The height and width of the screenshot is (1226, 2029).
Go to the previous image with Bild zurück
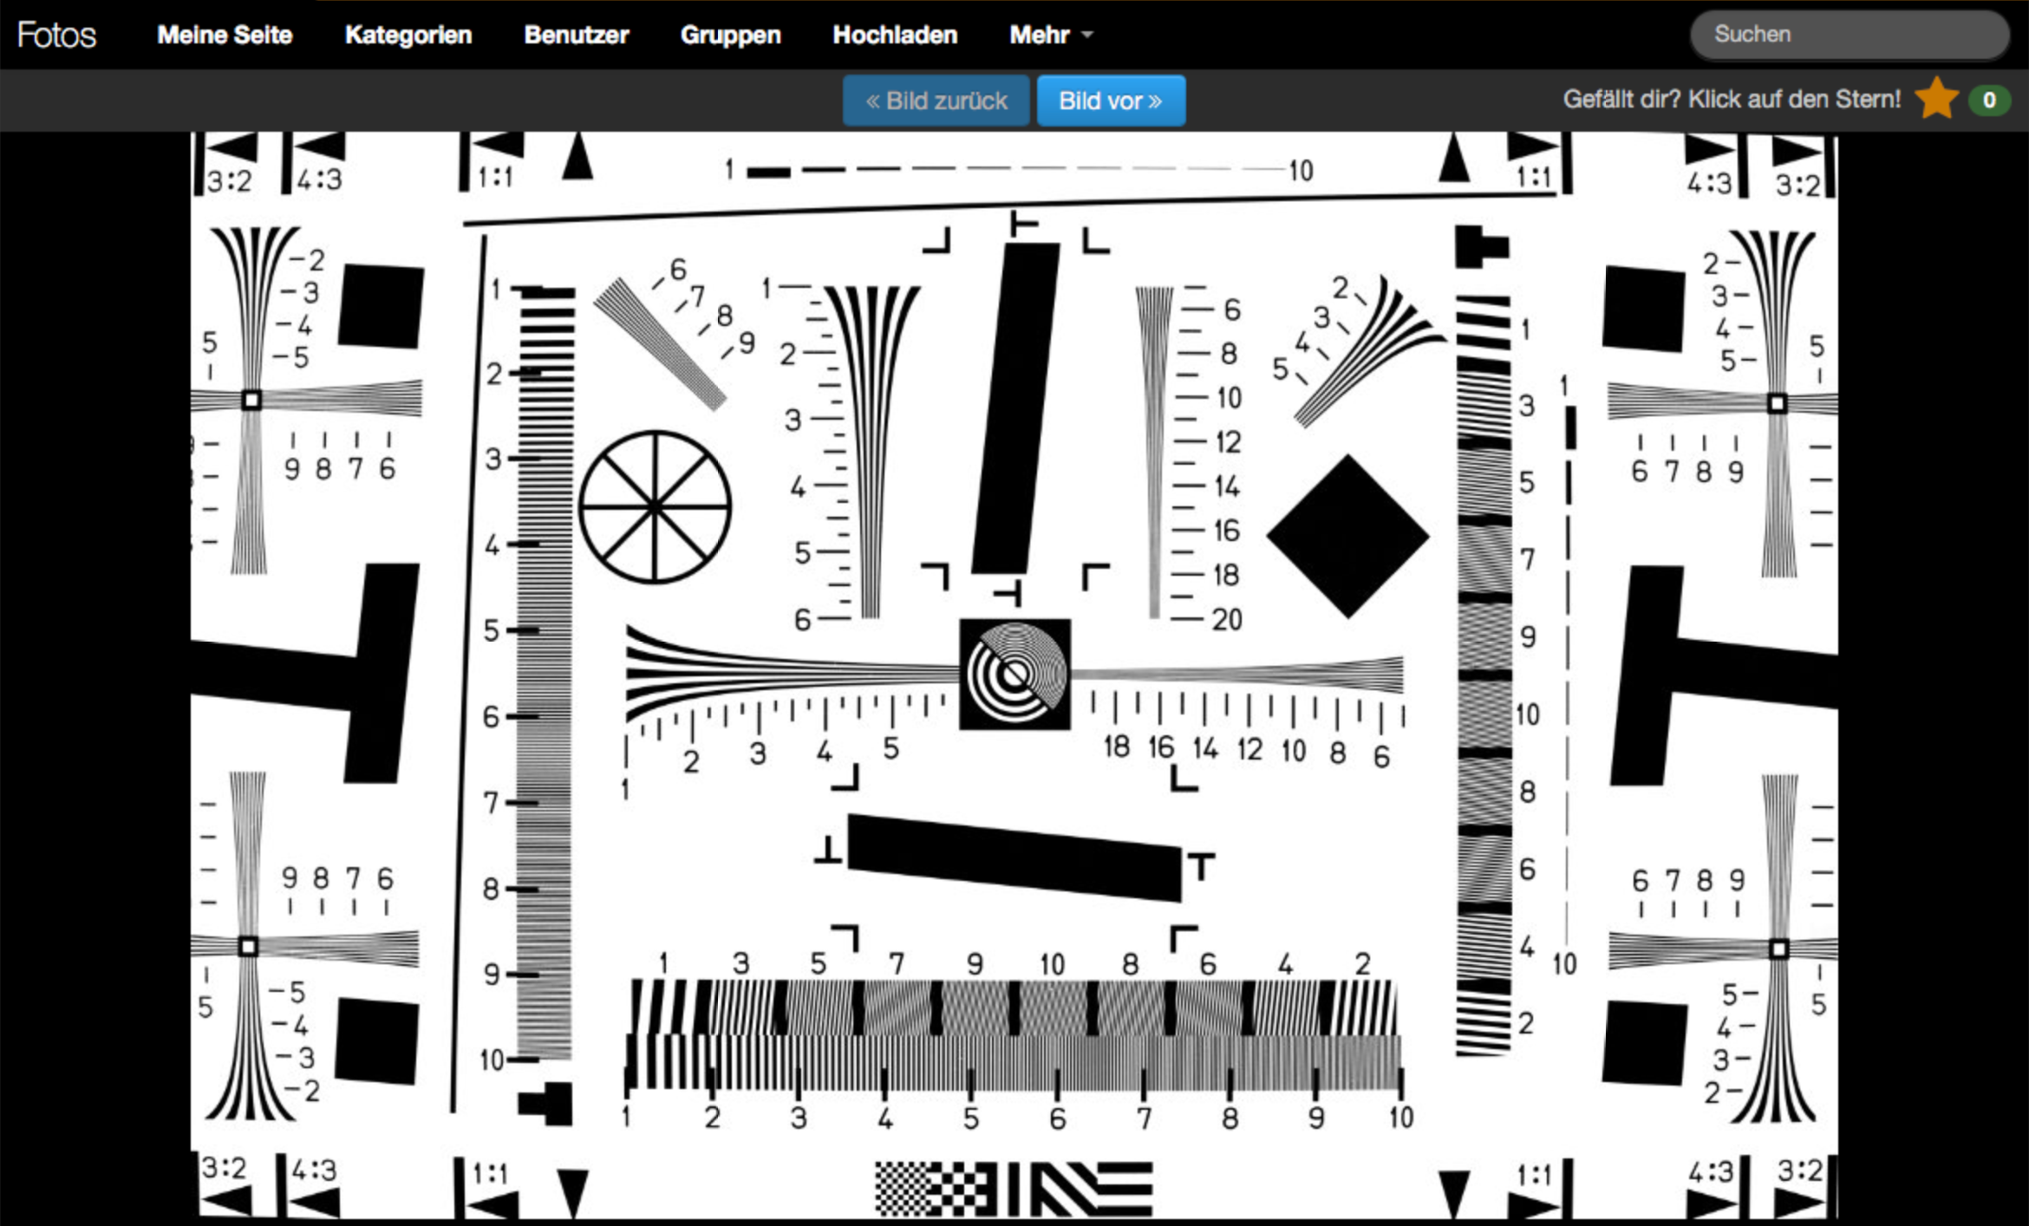coord(936,101)
